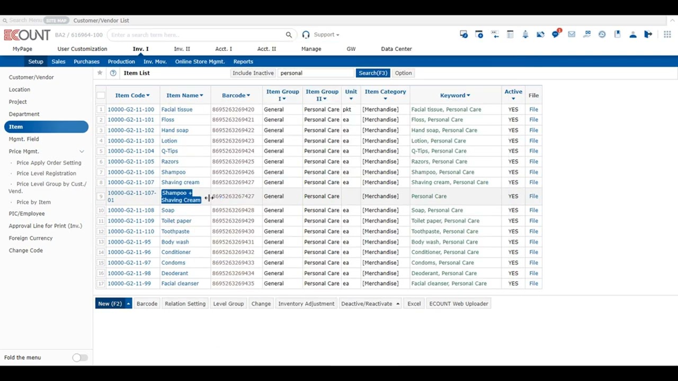678x381 pixels.
Task: Click the new window plus icon
Action: (479, 34)
